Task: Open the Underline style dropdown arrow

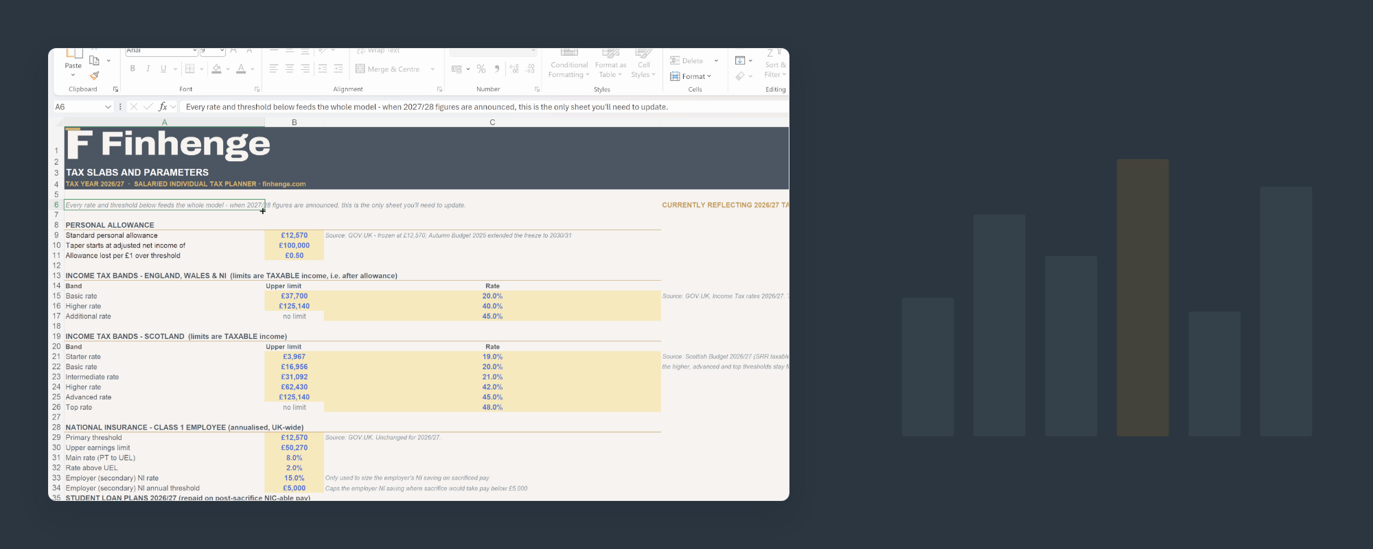Action: (x=175, y=69)
